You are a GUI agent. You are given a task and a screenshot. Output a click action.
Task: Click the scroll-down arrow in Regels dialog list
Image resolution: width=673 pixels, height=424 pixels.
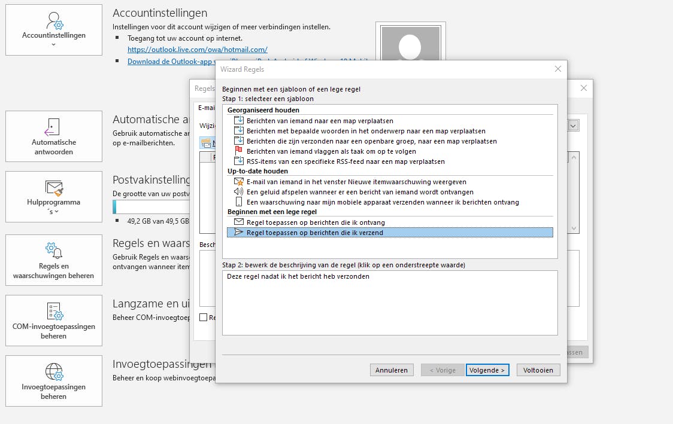pos(574,228)
